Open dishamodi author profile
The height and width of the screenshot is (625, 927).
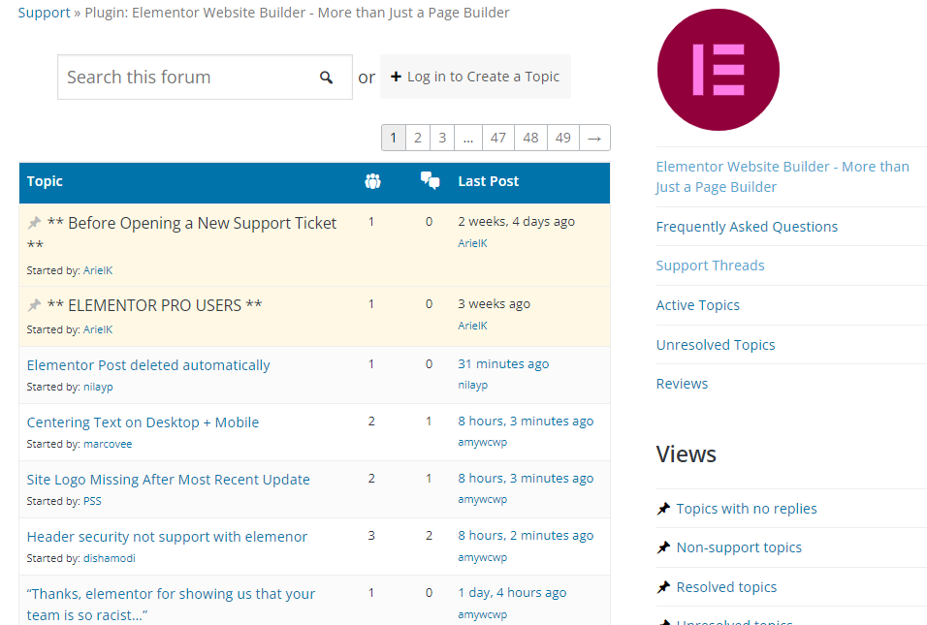110,558
